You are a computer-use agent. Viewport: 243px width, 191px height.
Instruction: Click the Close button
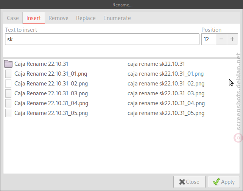189,182
